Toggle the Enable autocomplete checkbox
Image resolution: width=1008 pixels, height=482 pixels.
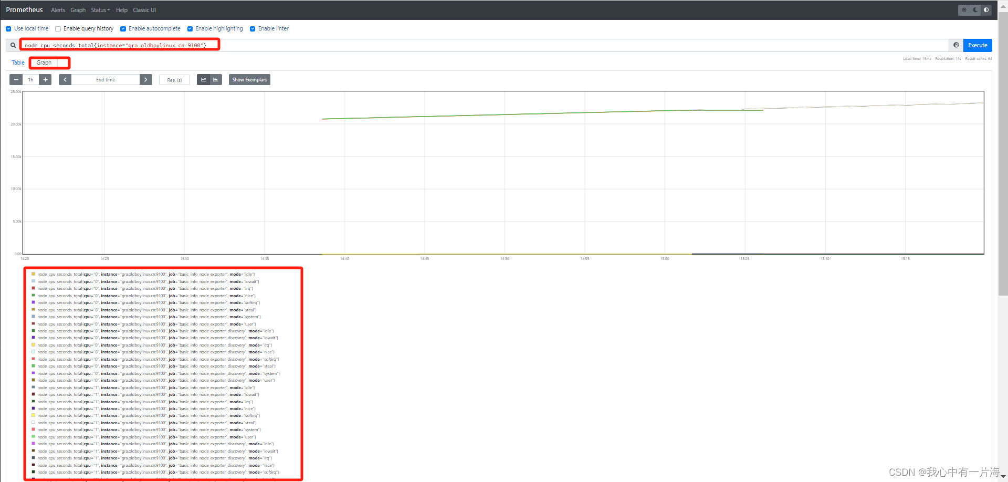(123, 29)
